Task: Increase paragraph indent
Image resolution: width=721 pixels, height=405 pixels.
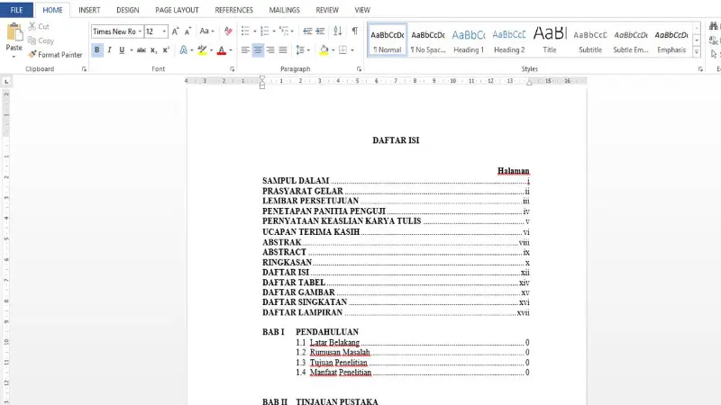Action: pos(321,31)
